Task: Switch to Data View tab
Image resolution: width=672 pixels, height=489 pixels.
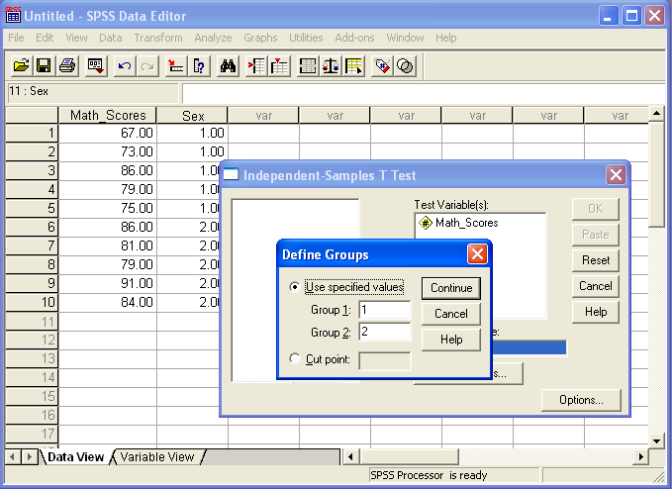Action: point(76,457)
